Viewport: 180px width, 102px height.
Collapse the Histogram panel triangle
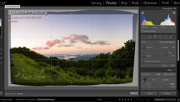[x=175, y=9]
